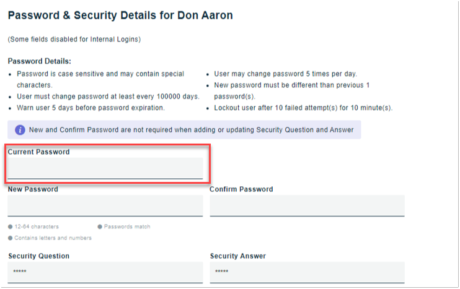Click the Security Answer label
Image resolution: width=460 pixels, height=289 pixels.
[x=238, y=256]
